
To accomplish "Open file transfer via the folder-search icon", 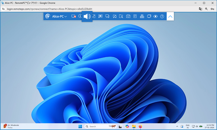I will [x=121, y=16].
